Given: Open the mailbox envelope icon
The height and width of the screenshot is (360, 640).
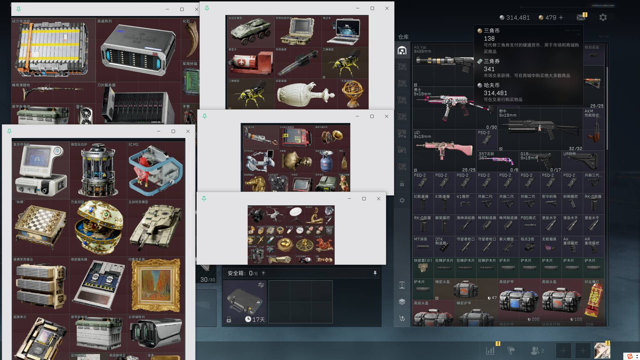Looking at the screenshot, I should pyautogui.click(x=581, y=17).
